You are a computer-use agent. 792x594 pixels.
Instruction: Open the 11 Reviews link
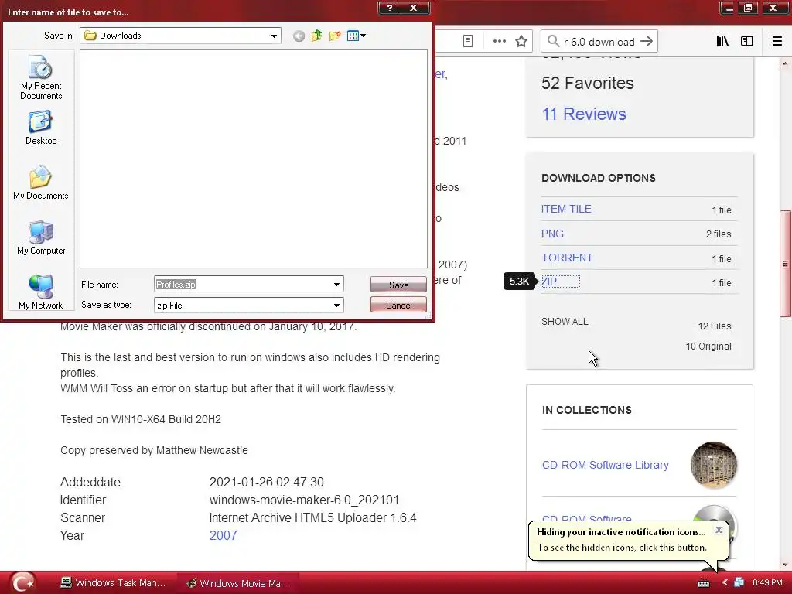[x=583, y=114]
